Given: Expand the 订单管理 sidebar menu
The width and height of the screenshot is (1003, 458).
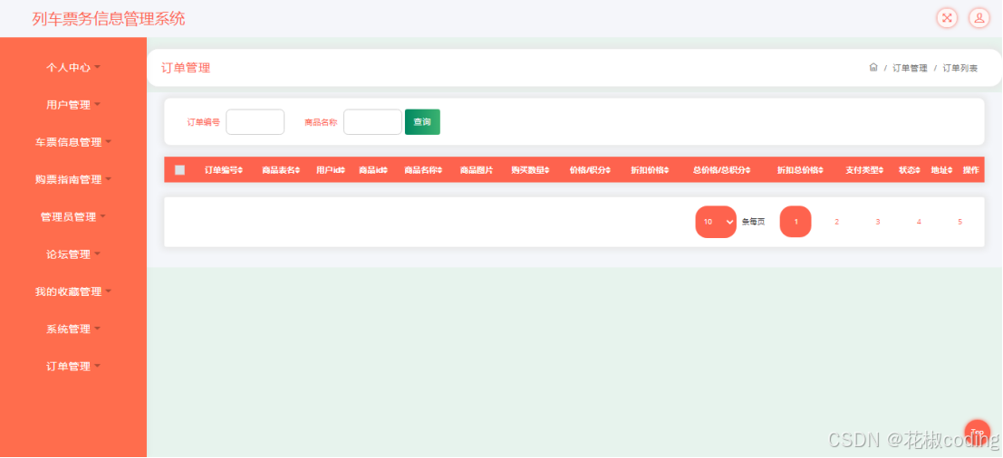Looking at the screenshot, I should 72,366.
